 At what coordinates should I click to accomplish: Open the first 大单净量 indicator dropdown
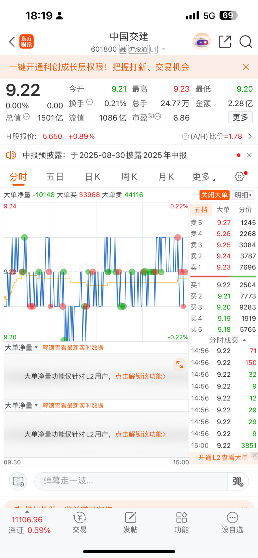click(x=22, y=347)
